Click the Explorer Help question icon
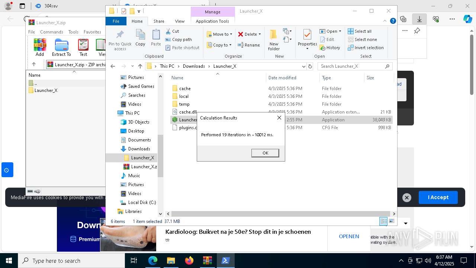The width and height of the screenshot is (476, 268). tap(393, 21)
